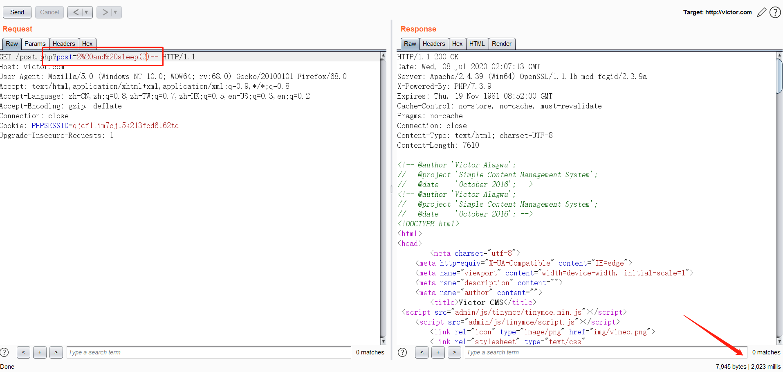The image size is (783, 372).
Task: Go back to previous request in history
Action: 76,12
